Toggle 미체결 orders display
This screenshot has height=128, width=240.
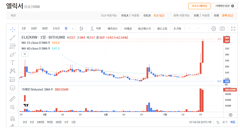(128, 29)
